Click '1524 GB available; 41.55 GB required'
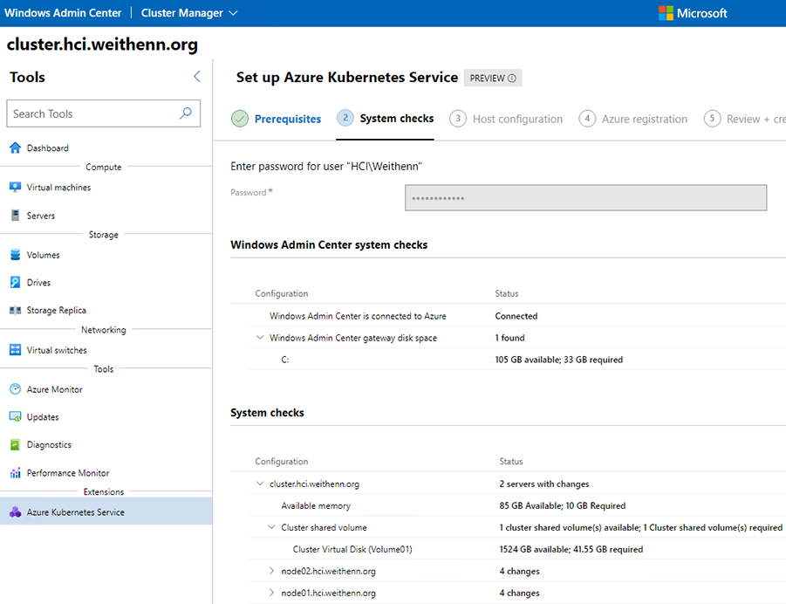The width and height of the screenshot is (786, 604). pyautogui.click(x=571, y=549)
